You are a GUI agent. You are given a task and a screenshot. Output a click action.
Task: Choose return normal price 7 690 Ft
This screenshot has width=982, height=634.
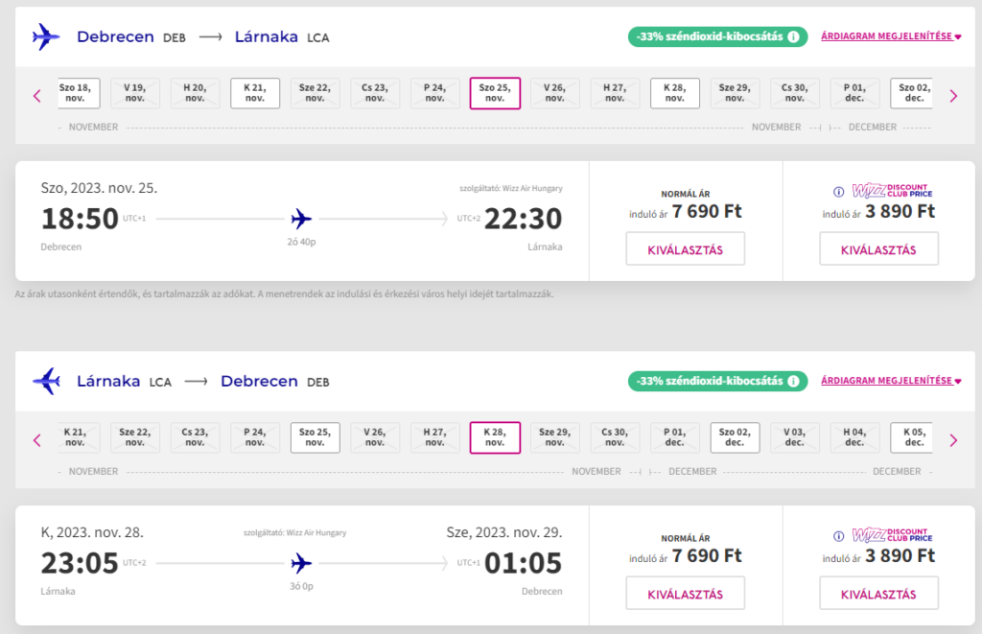click(x=685, y=595)
